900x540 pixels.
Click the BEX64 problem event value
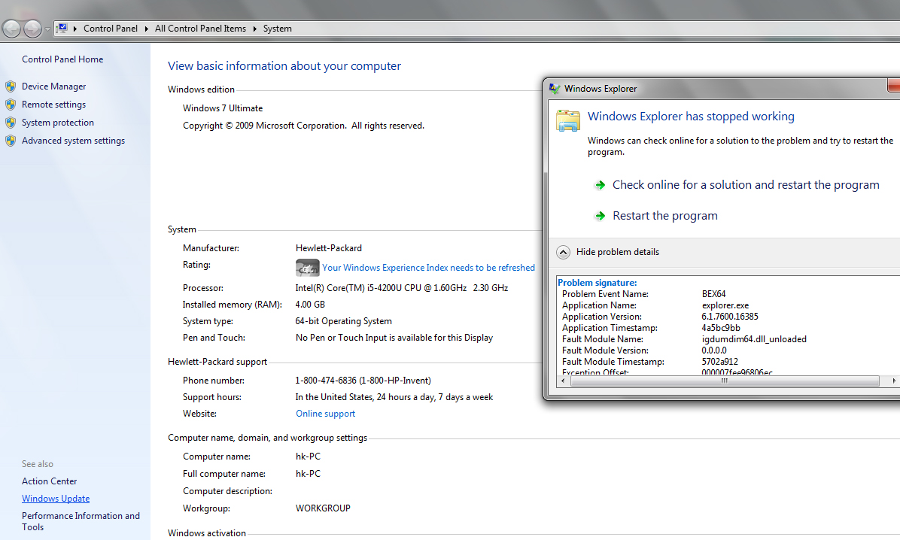click(x=713, y=294)
